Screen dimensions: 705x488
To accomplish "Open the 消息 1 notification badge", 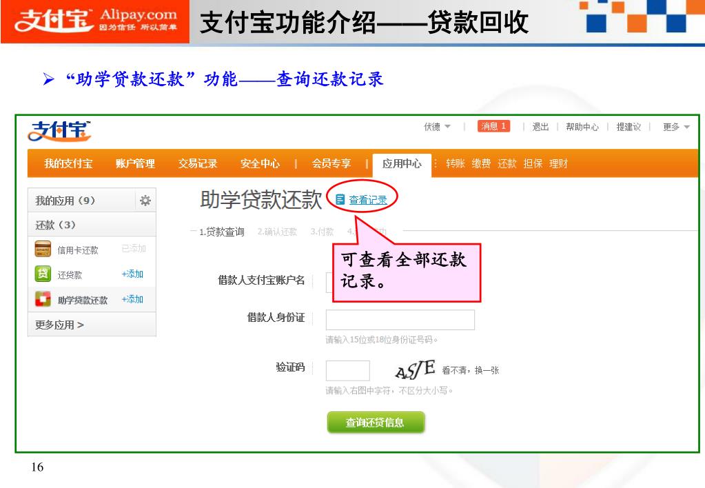I will [x=493, y=126].
